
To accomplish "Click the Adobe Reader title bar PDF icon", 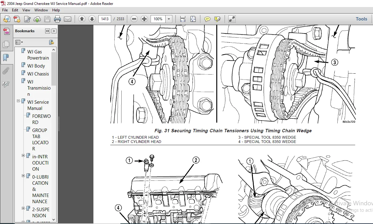I will (x=3, y=3).
